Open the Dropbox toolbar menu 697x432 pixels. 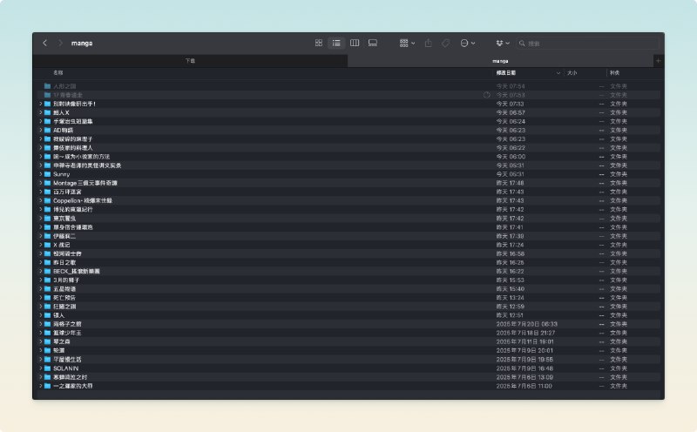coord(502,43)
